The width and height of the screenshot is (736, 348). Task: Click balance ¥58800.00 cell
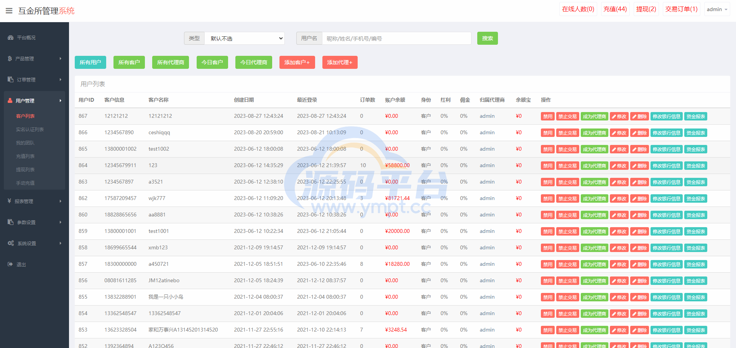pos(398,165)
